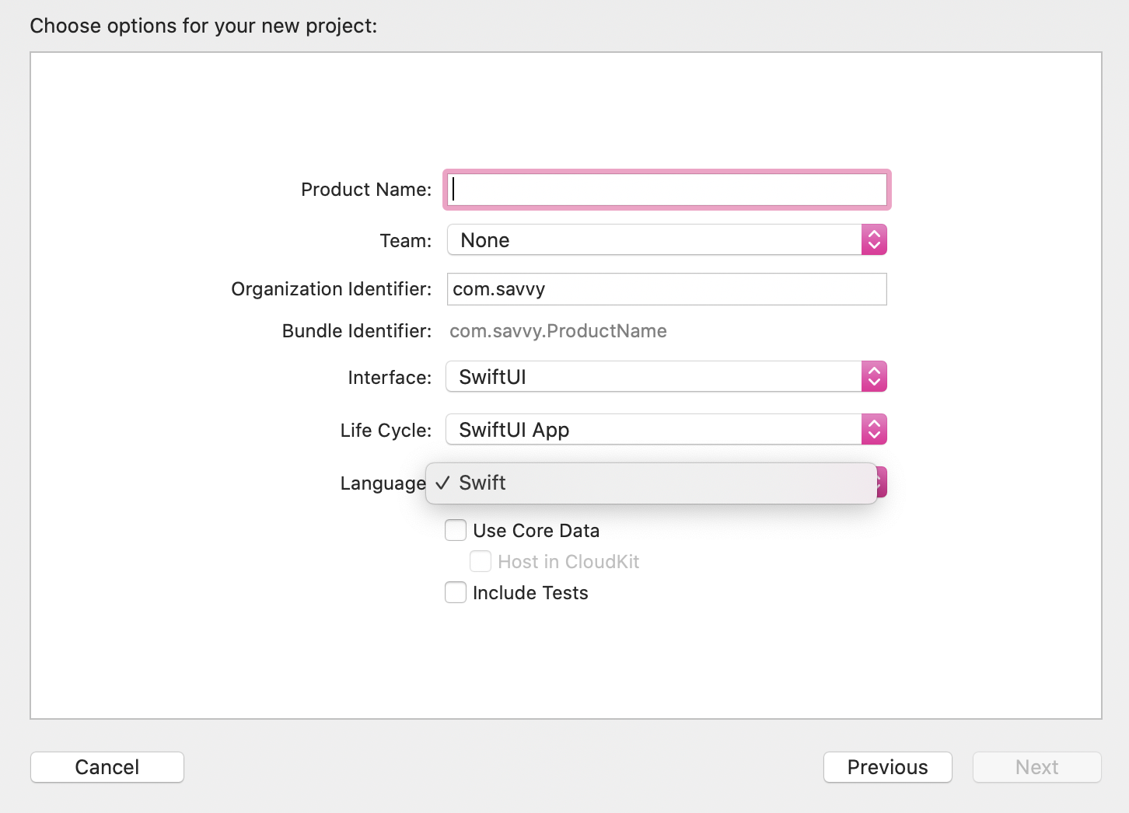Click the pink arrows on Life Cycle popup
The width and height of the screenshot is (1129, 813).
(874, 430)
